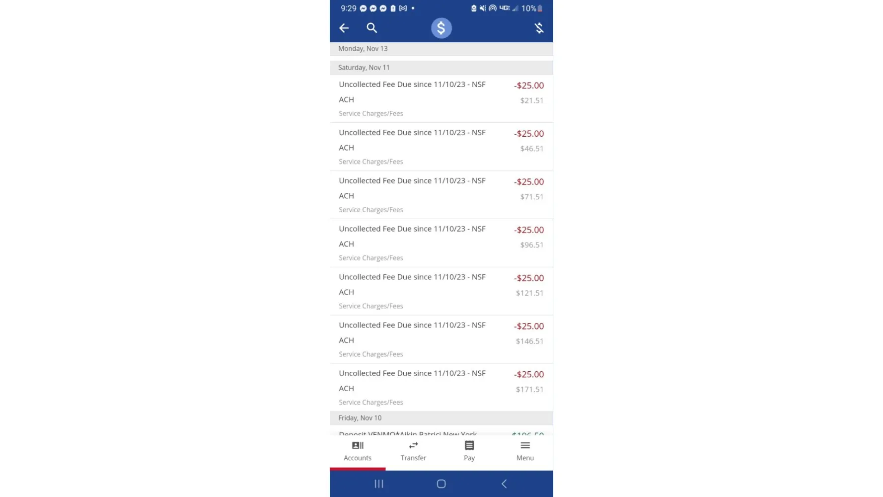
Task: Tap the blue dollar sign circle icon
Action: 441,28
